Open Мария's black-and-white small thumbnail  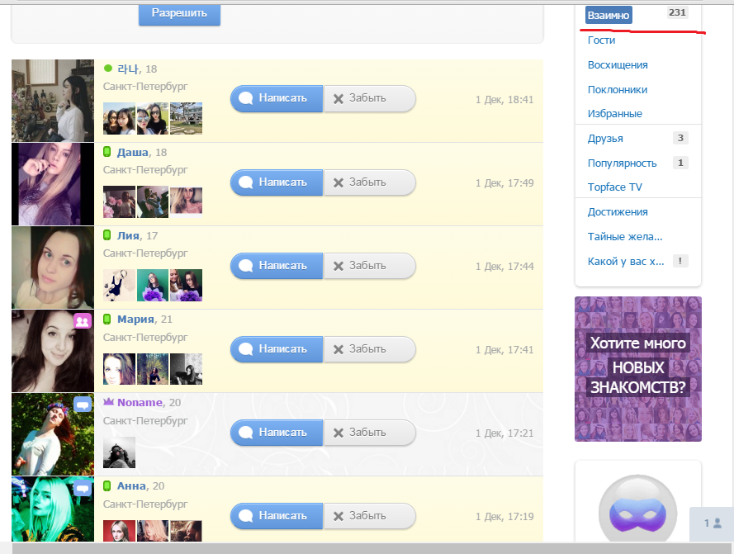tap(187, 369)
